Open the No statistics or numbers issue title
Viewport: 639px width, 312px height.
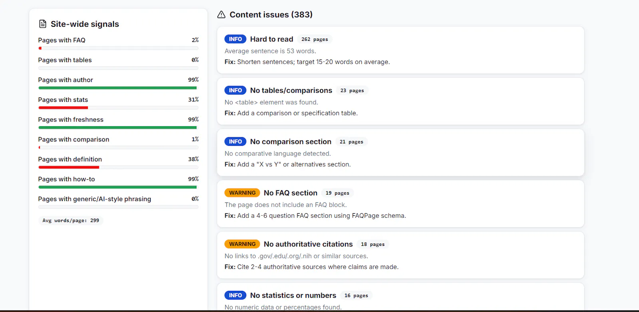pyautogui.click(x=293, y=295)
